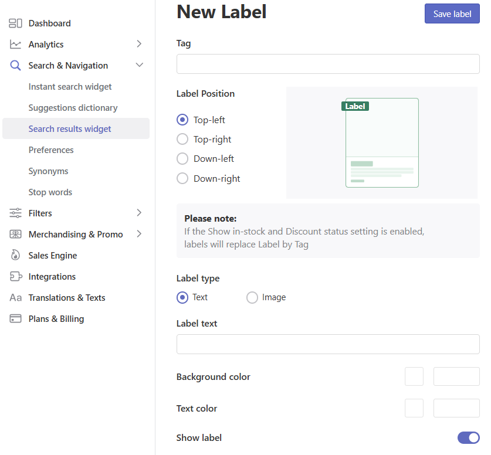Click the Plans & Billing card icon

pyautogui.click(x=15, y=318)
